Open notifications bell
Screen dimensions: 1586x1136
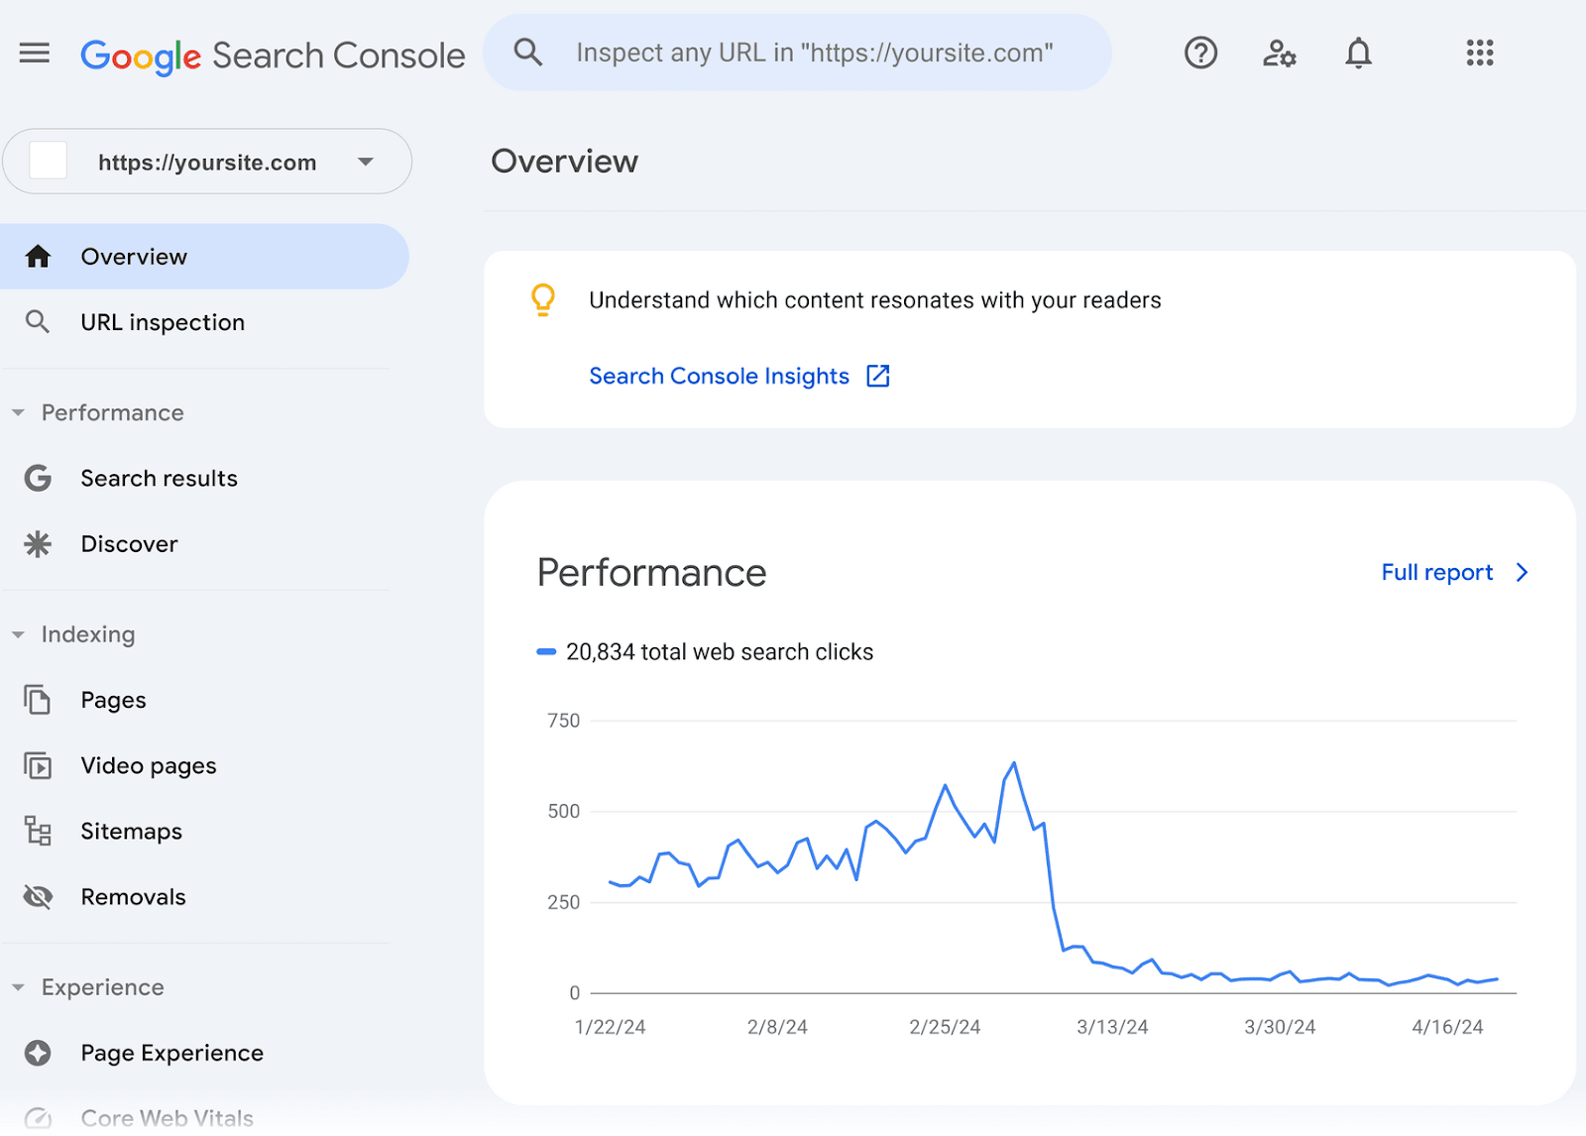1358,54
